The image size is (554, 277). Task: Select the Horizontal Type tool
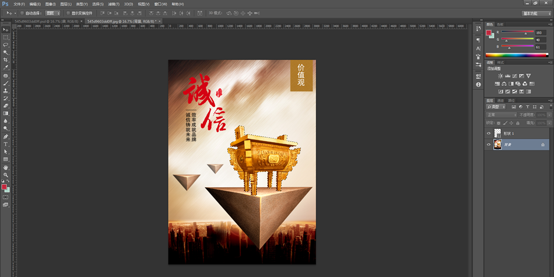click(6, 144)
